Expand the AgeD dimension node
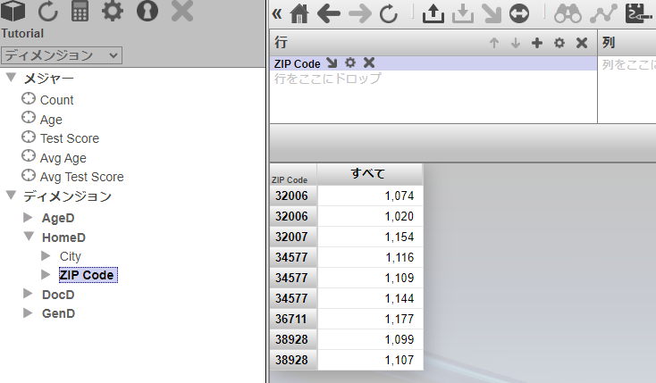This screenshot has width=656, height=383. [x=28, y=217]
